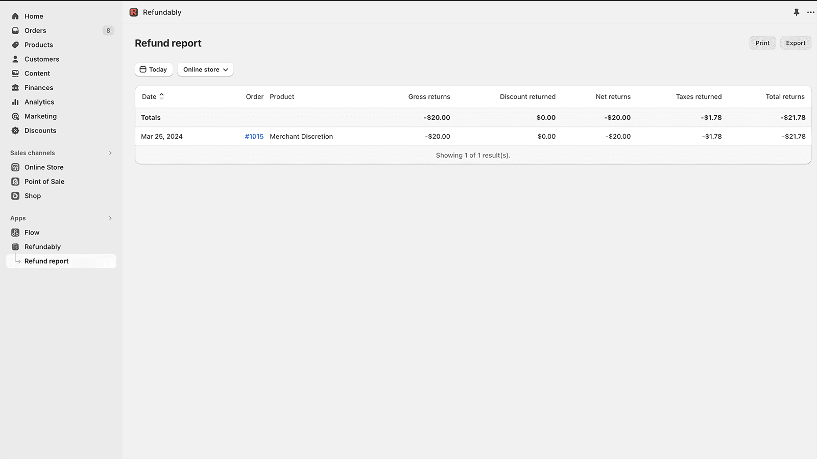Click the Marketing target icon
817x459 pixels.
coord(15,116)
